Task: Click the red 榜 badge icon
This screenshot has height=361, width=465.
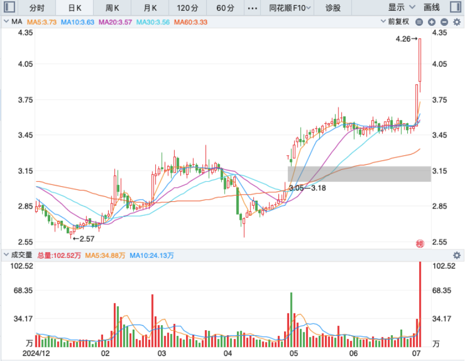Action: tap(420, 244)
